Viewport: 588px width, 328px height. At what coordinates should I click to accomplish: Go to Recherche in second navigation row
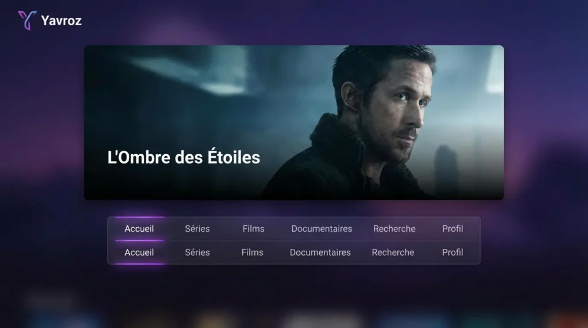(393, 252)
